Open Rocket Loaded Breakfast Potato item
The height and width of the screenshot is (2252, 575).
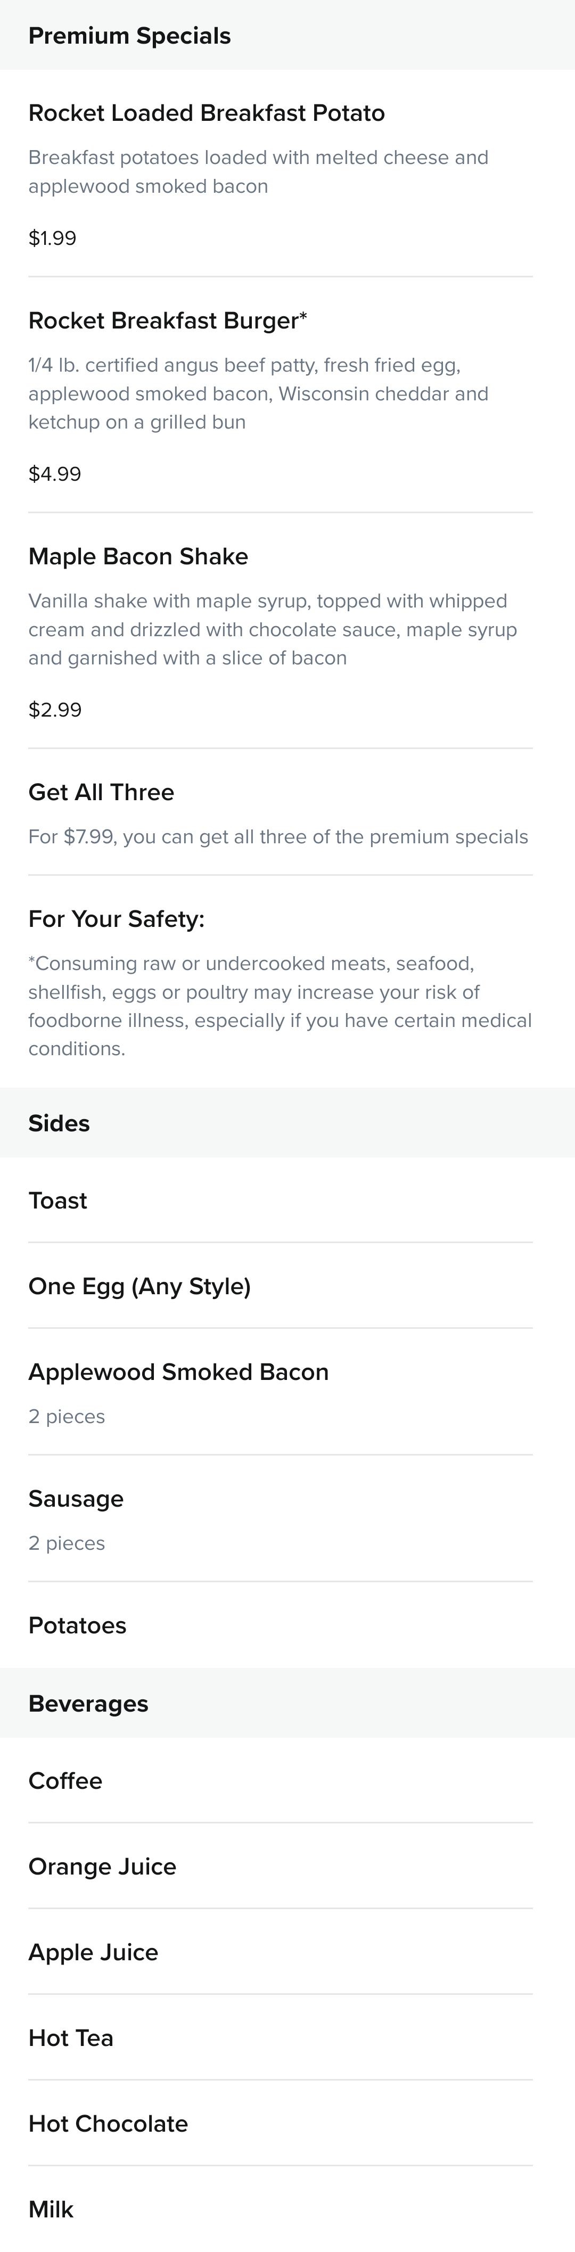point(281,174)
